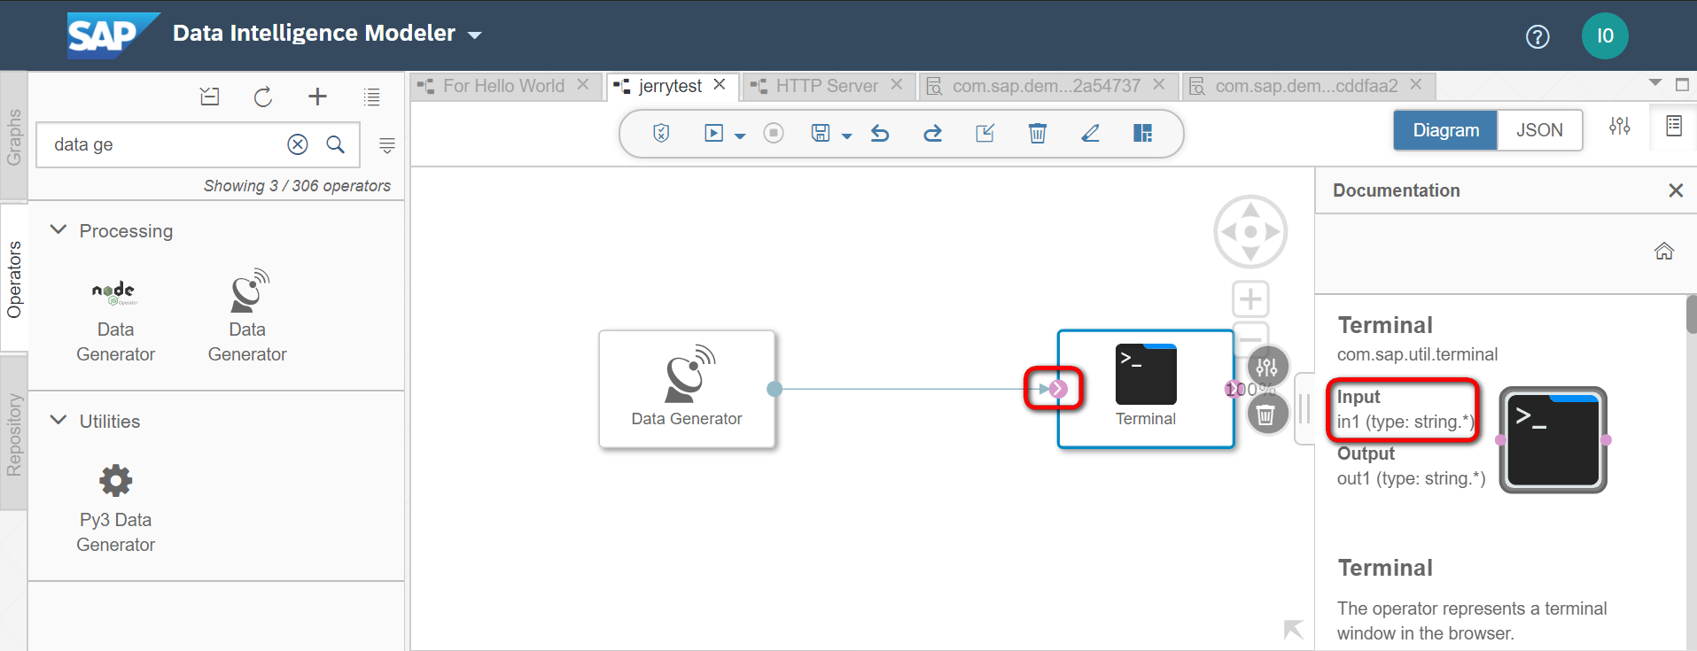The height and width of the screenshot is (651, 1697).
Task: Click the search magnifier icon
Action: coord(335,144)
